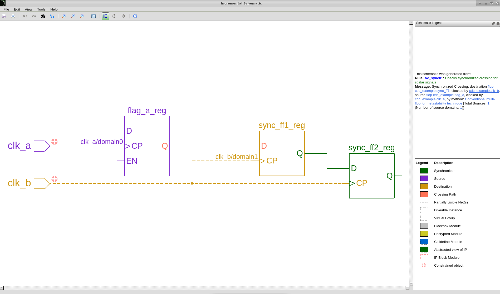The height and width of the screenshot is (294, 500).
Task: Click the Source purple legend swatch
Action: click(424, 178)
